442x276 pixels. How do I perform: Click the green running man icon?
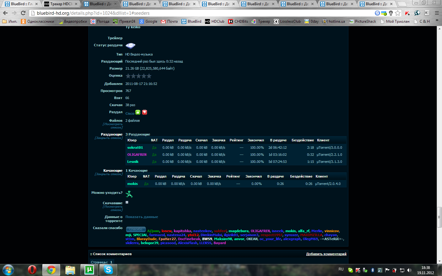click(129, 194)
